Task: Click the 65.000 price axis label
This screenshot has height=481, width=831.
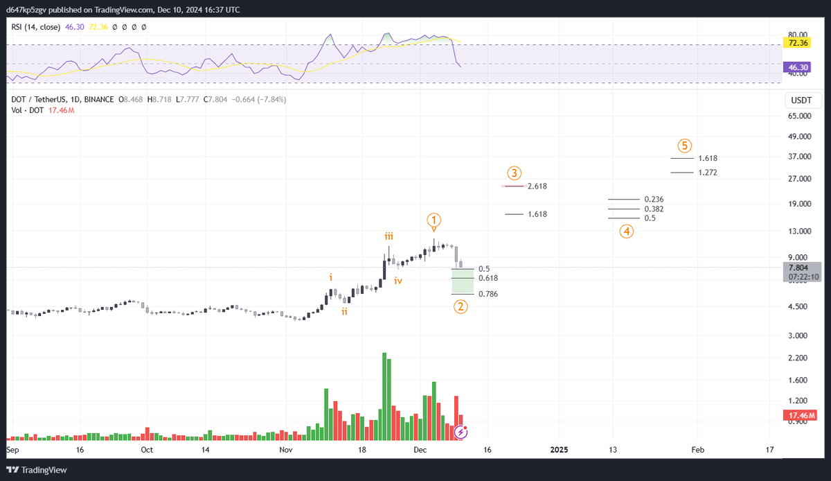Action: [799, 116]
